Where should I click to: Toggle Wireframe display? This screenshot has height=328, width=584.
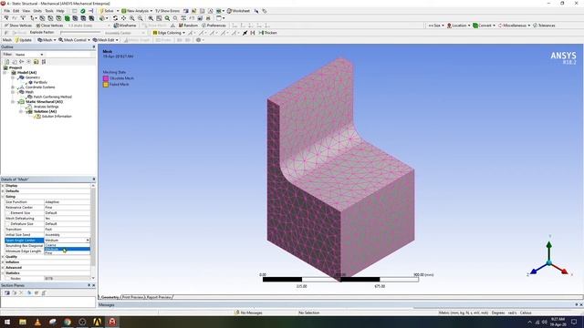point(125,26)
